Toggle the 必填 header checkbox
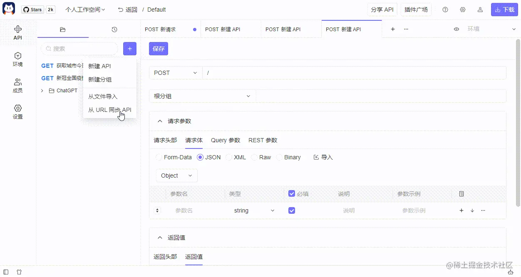 tap(292, 194)
